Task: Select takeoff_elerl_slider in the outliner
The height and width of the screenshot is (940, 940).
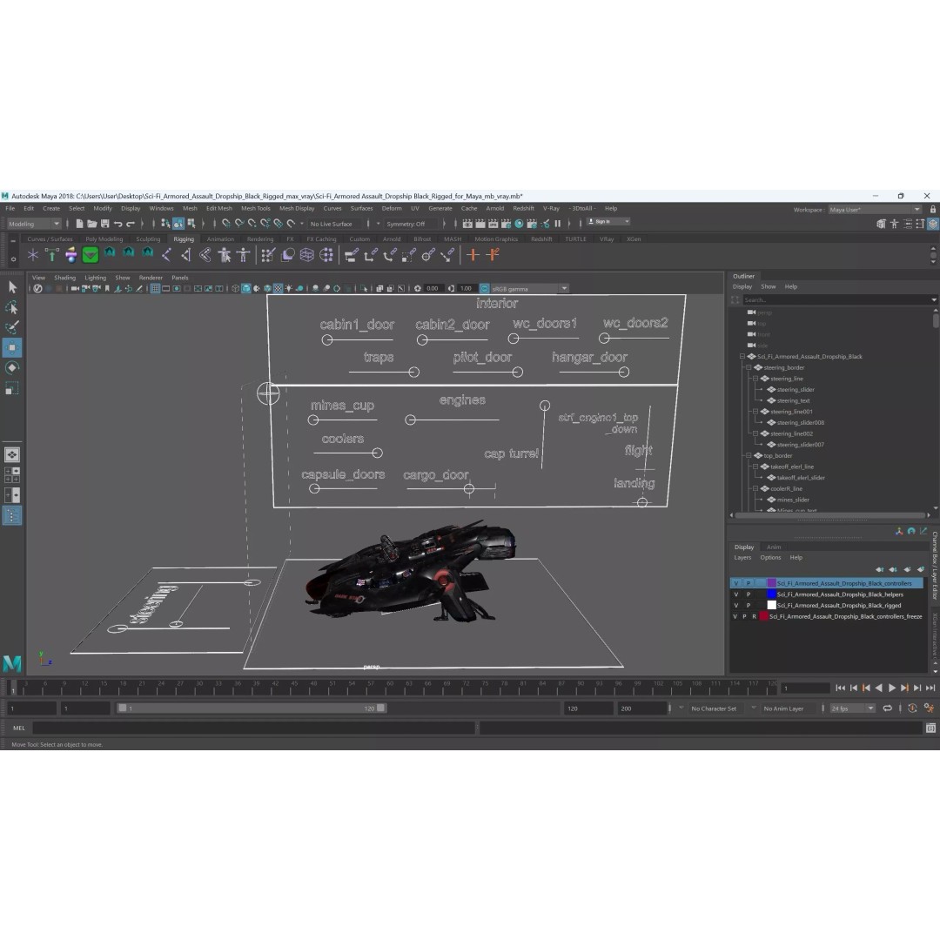Action: pos(801,478)
